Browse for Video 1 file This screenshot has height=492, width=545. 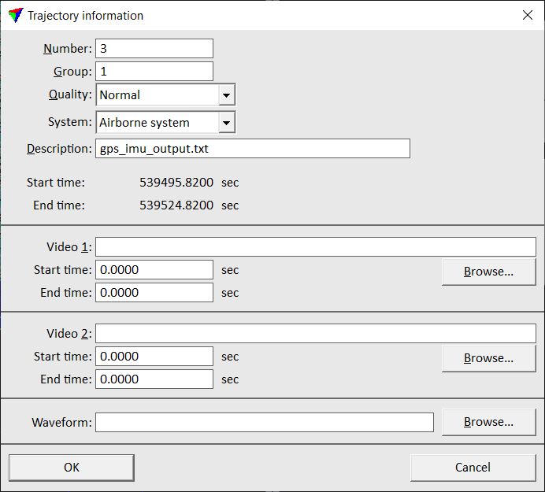[x=488, y=272]
